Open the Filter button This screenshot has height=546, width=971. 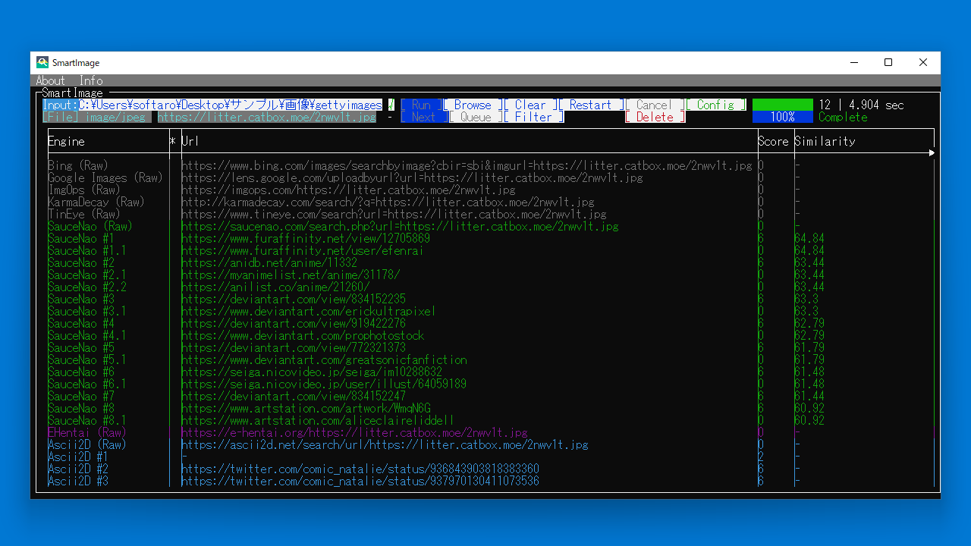coord(533,118)
